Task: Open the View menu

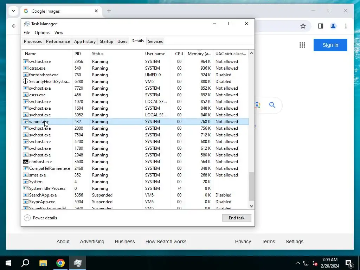Action: point(59,33)
